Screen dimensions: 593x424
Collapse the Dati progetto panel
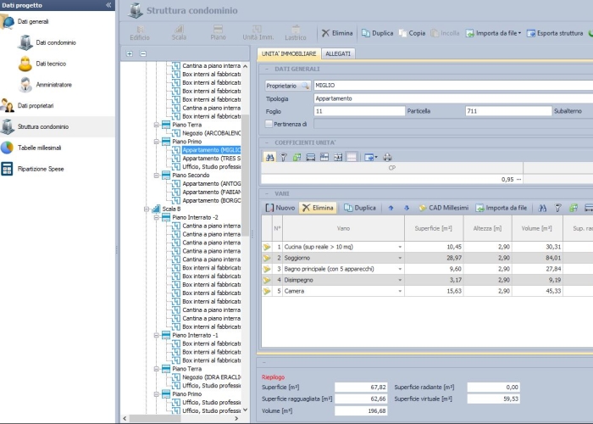[x=108, y=5]
